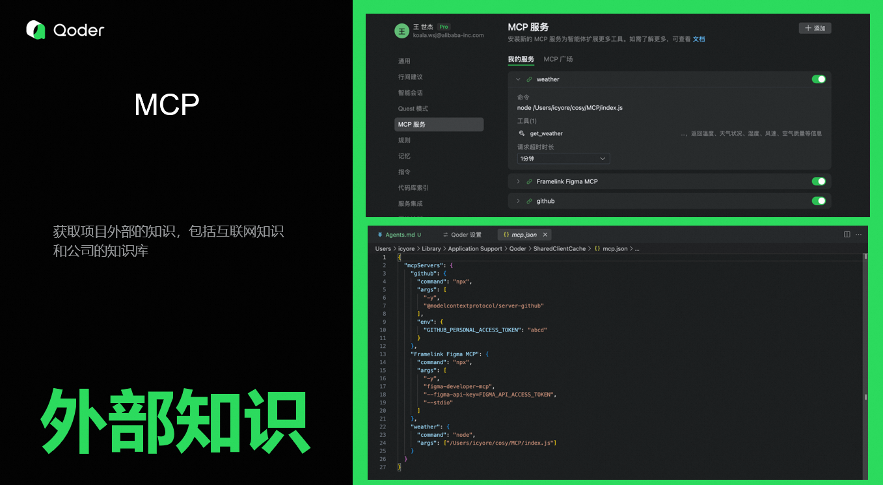Open the Agents.md editor tab
This screenshot has width=883, height=485.
(400, 235)
